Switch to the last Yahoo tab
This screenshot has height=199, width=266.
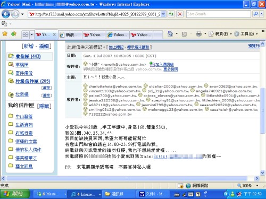[x=142, y=34]
